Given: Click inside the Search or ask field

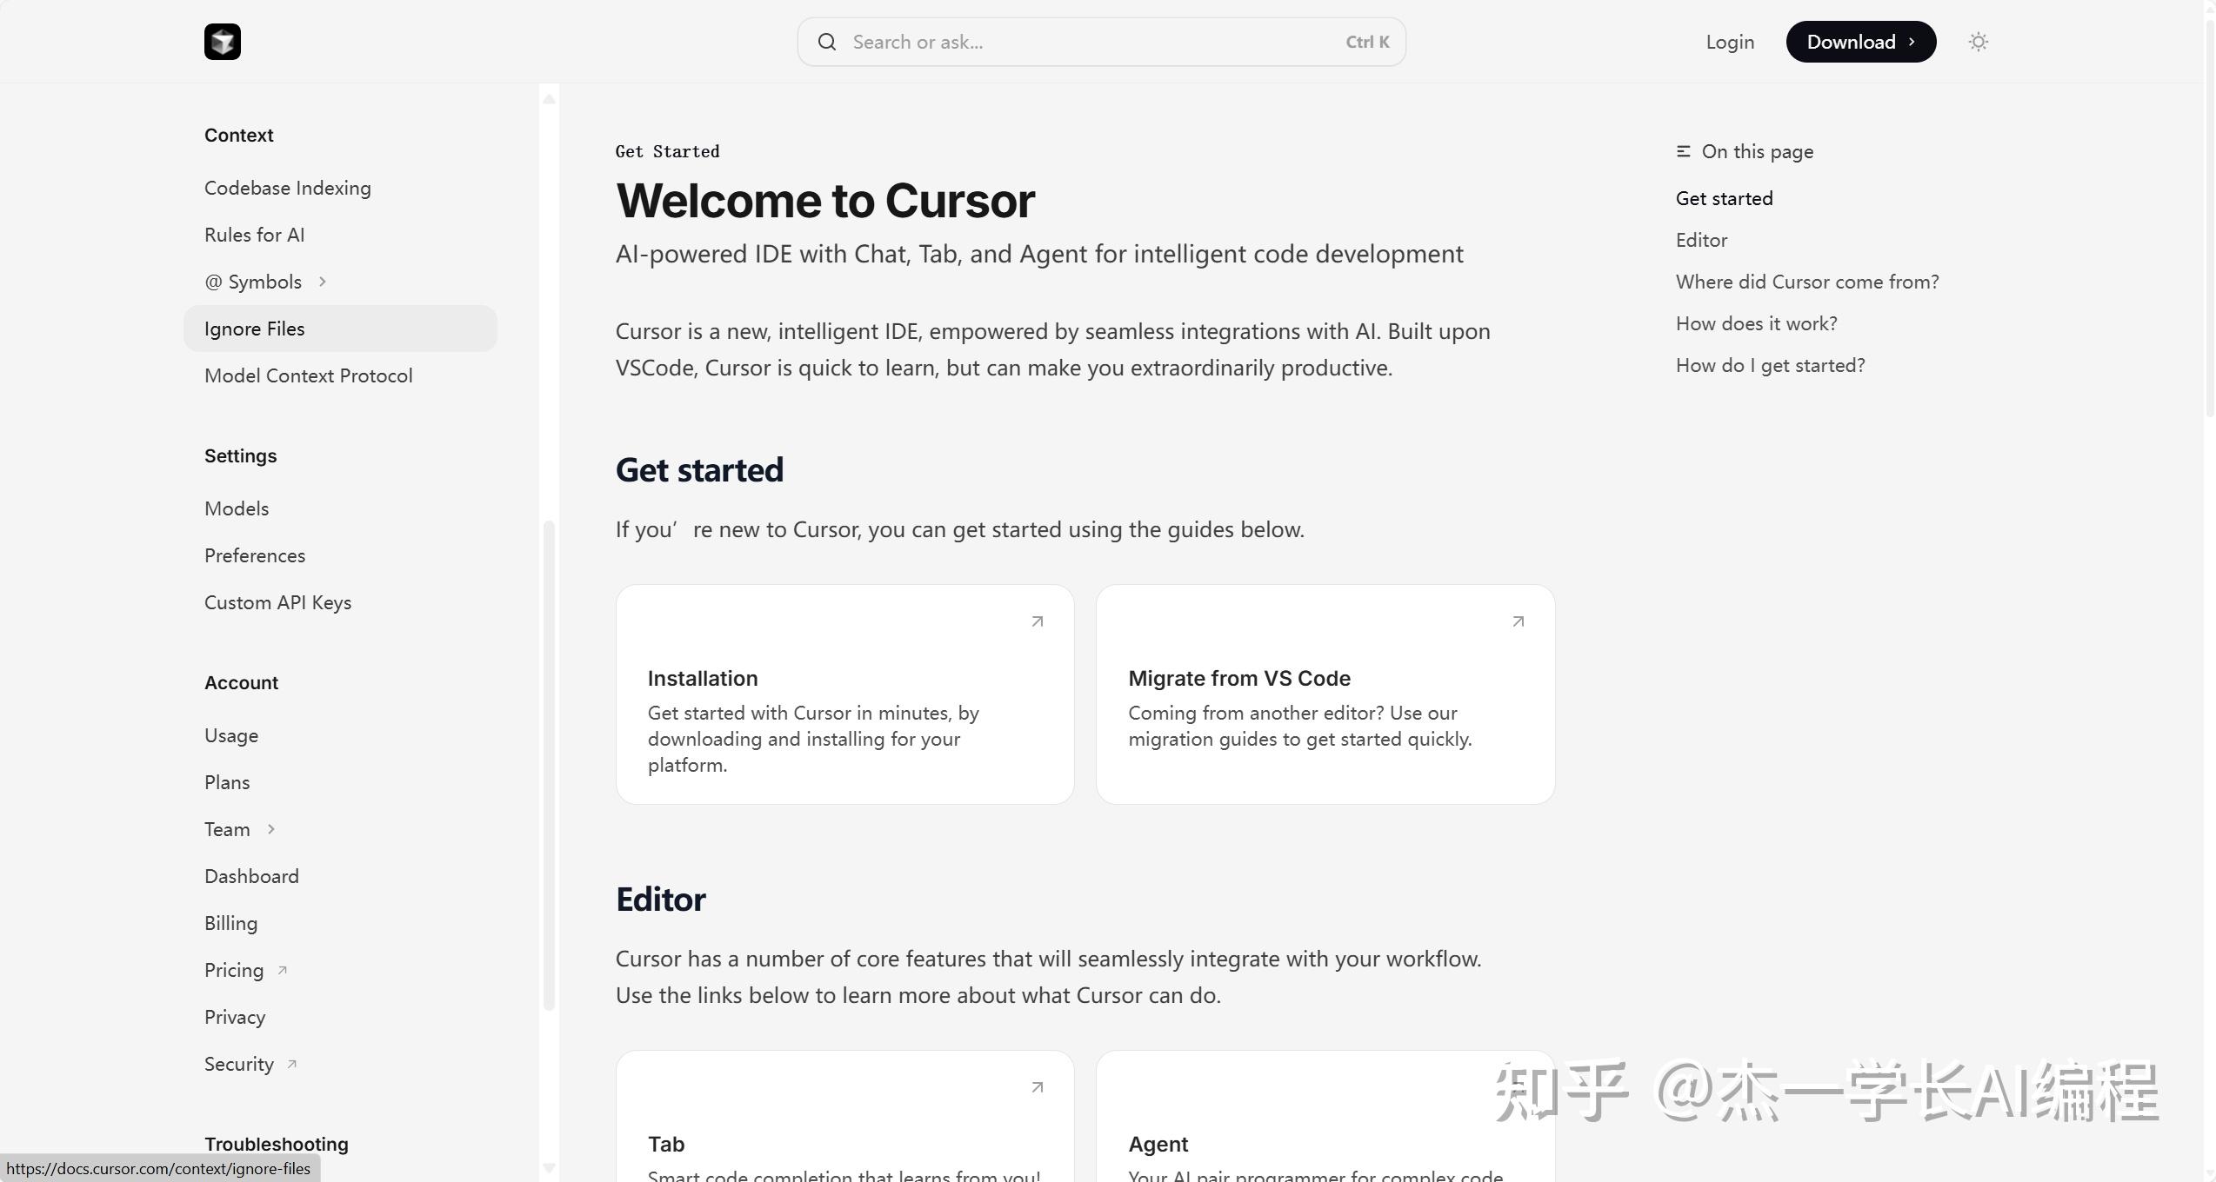Looking at the screenshot, I should tap(1000, 41).
